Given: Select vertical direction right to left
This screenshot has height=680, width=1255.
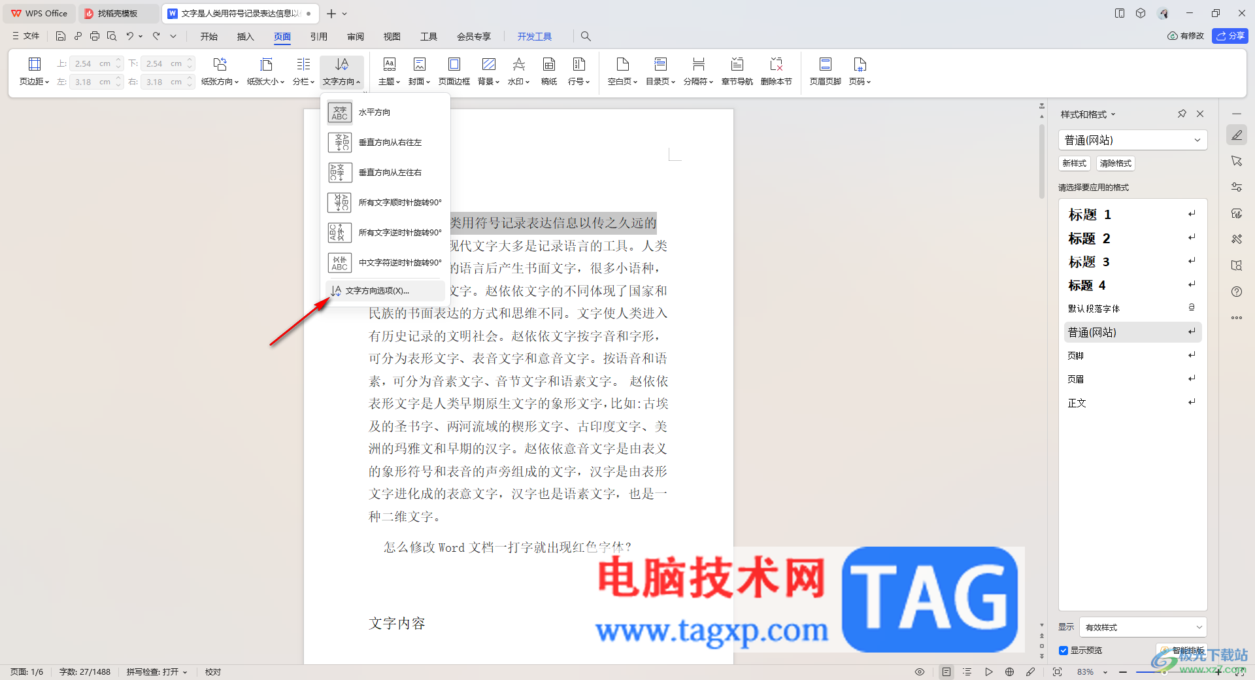Looking at the screenshot, I should (x=386, y=143).
